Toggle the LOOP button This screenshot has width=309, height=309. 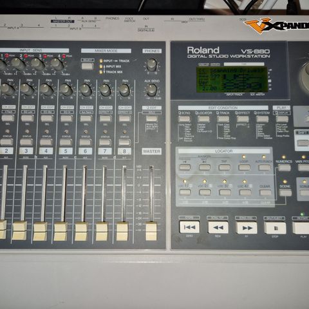(x=244, y=167)
